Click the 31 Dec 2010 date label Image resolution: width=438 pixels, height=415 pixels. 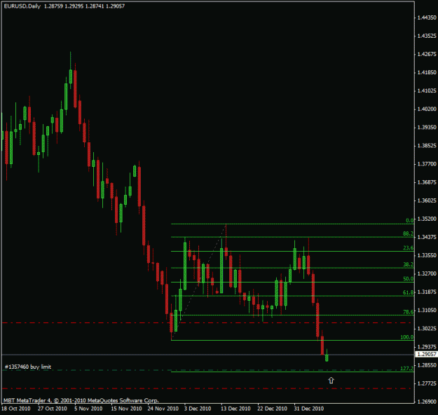coord(308,409)
